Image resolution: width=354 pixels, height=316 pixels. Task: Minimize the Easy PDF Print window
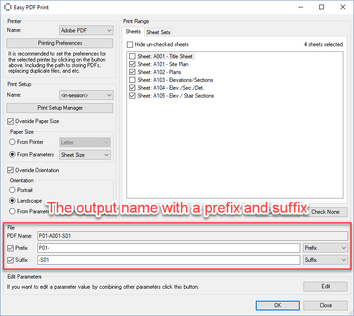point(301,7)
